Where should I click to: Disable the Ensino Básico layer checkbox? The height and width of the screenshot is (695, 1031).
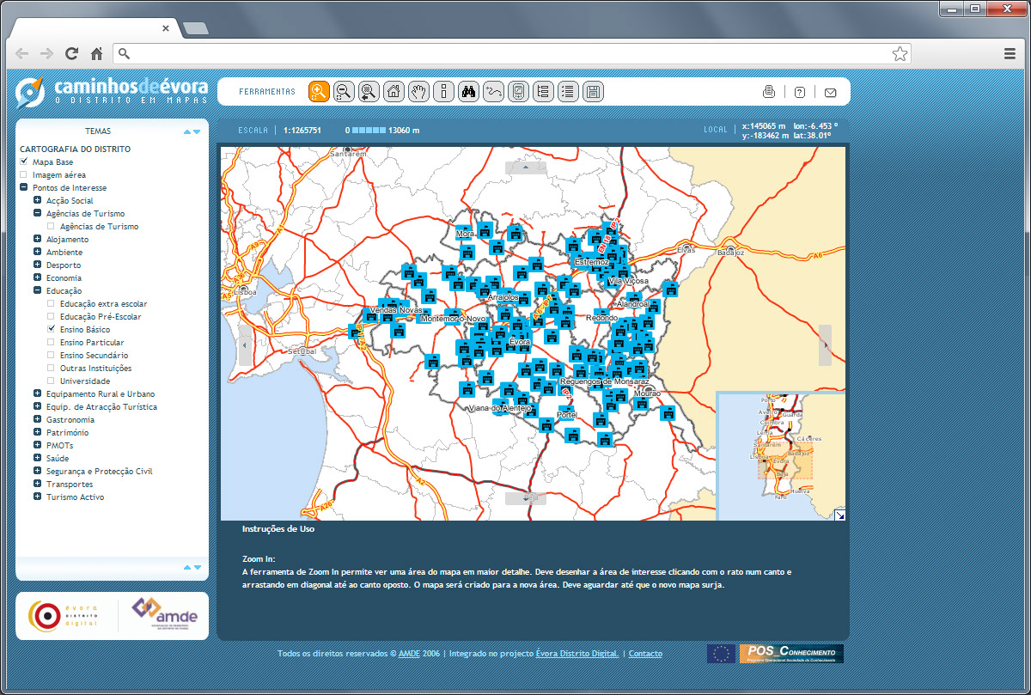pos(52,329)
